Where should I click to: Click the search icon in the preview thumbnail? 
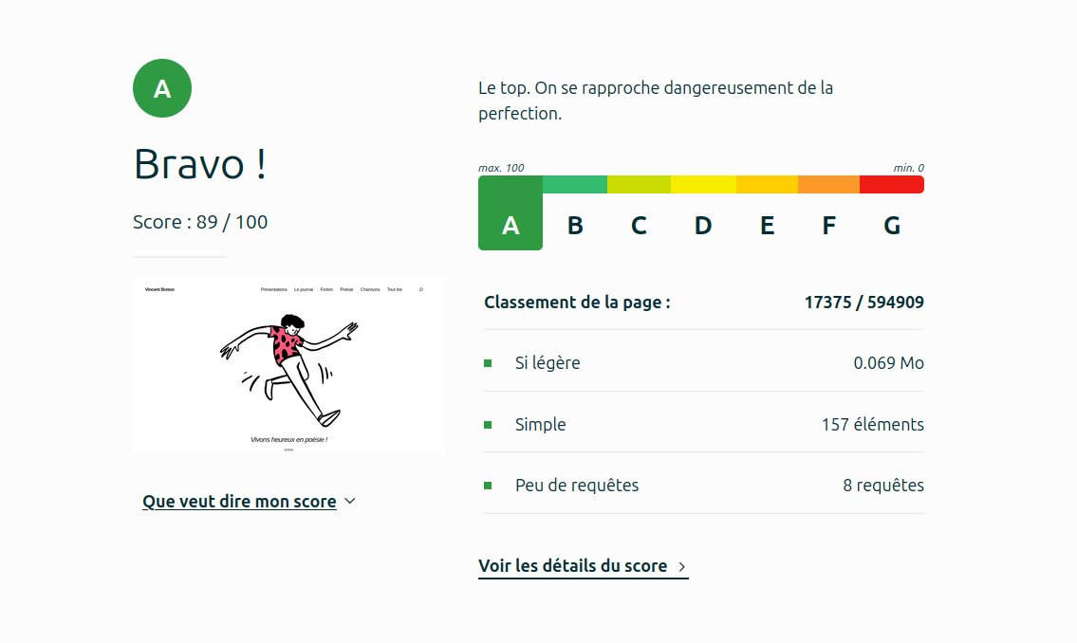[421, 289]
